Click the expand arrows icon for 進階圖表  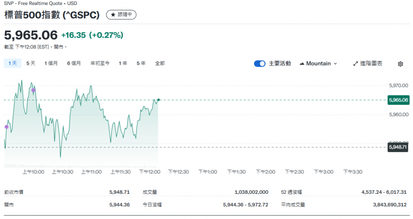click(x=356, y=64)
